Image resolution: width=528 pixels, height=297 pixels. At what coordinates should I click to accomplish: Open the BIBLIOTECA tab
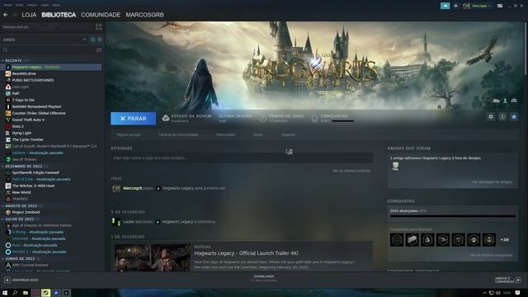59,15
